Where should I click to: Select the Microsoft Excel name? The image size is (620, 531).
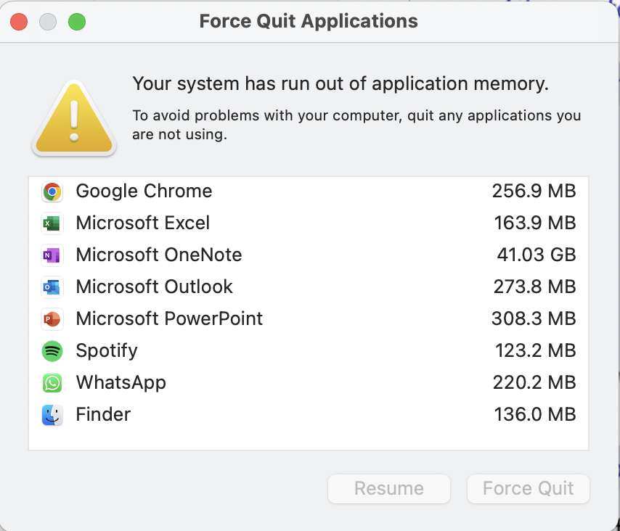click(143, 223)
